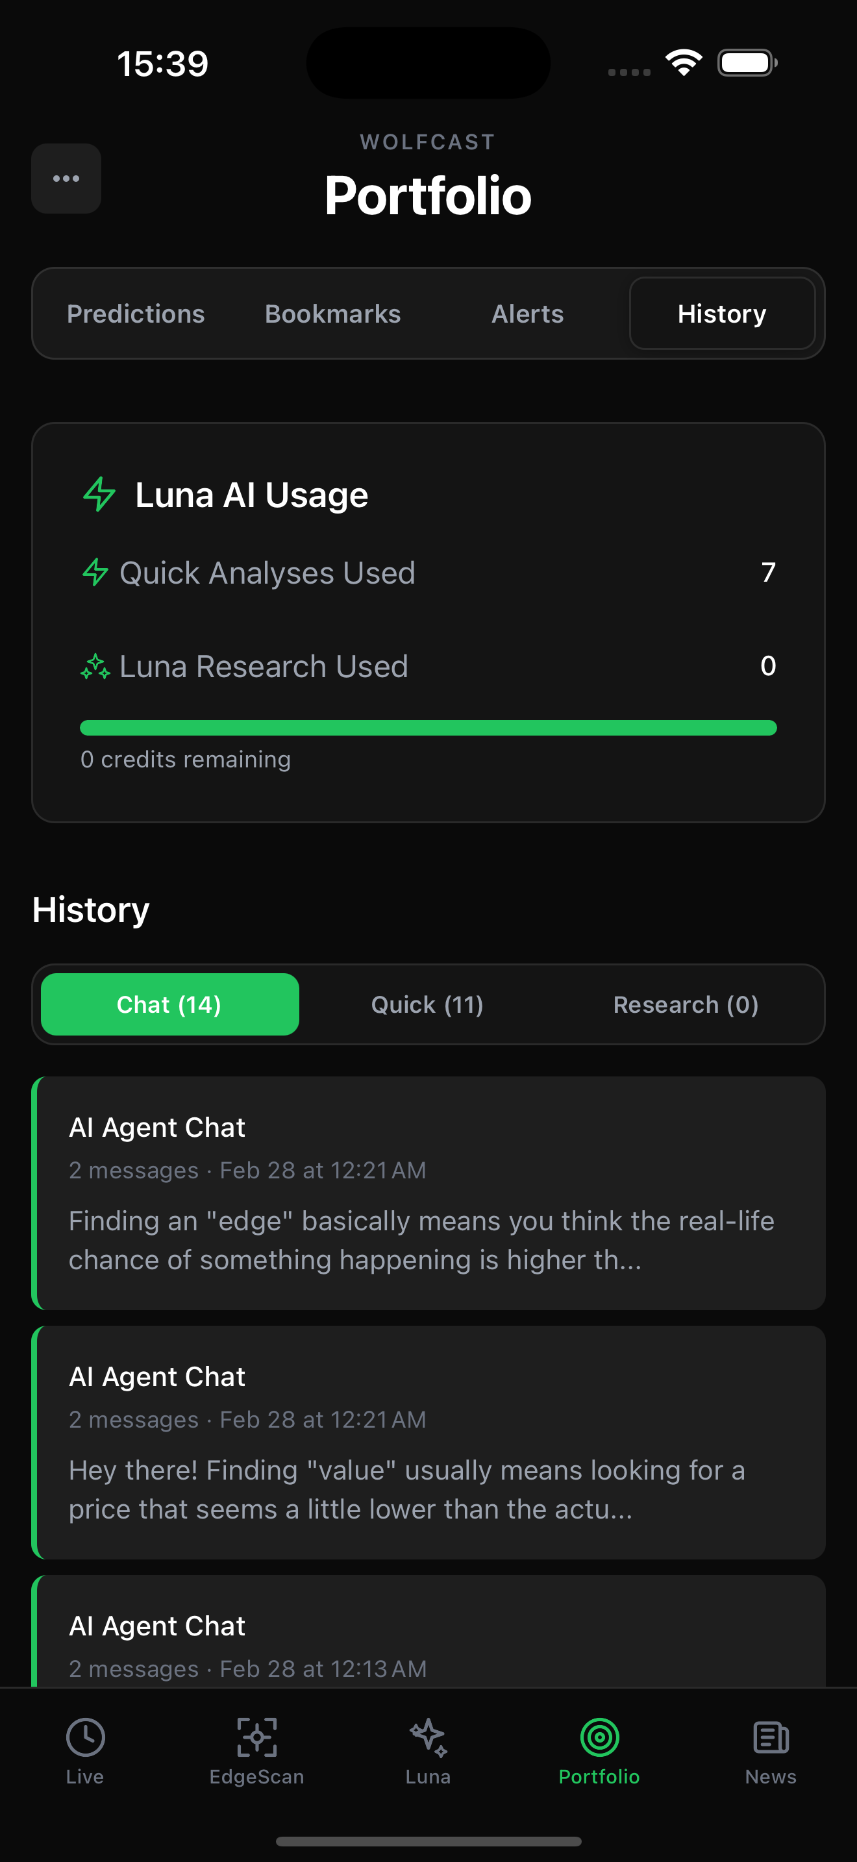Open the more options menu
This screenshot has width=857, height=1862.
tap(66, 179)
